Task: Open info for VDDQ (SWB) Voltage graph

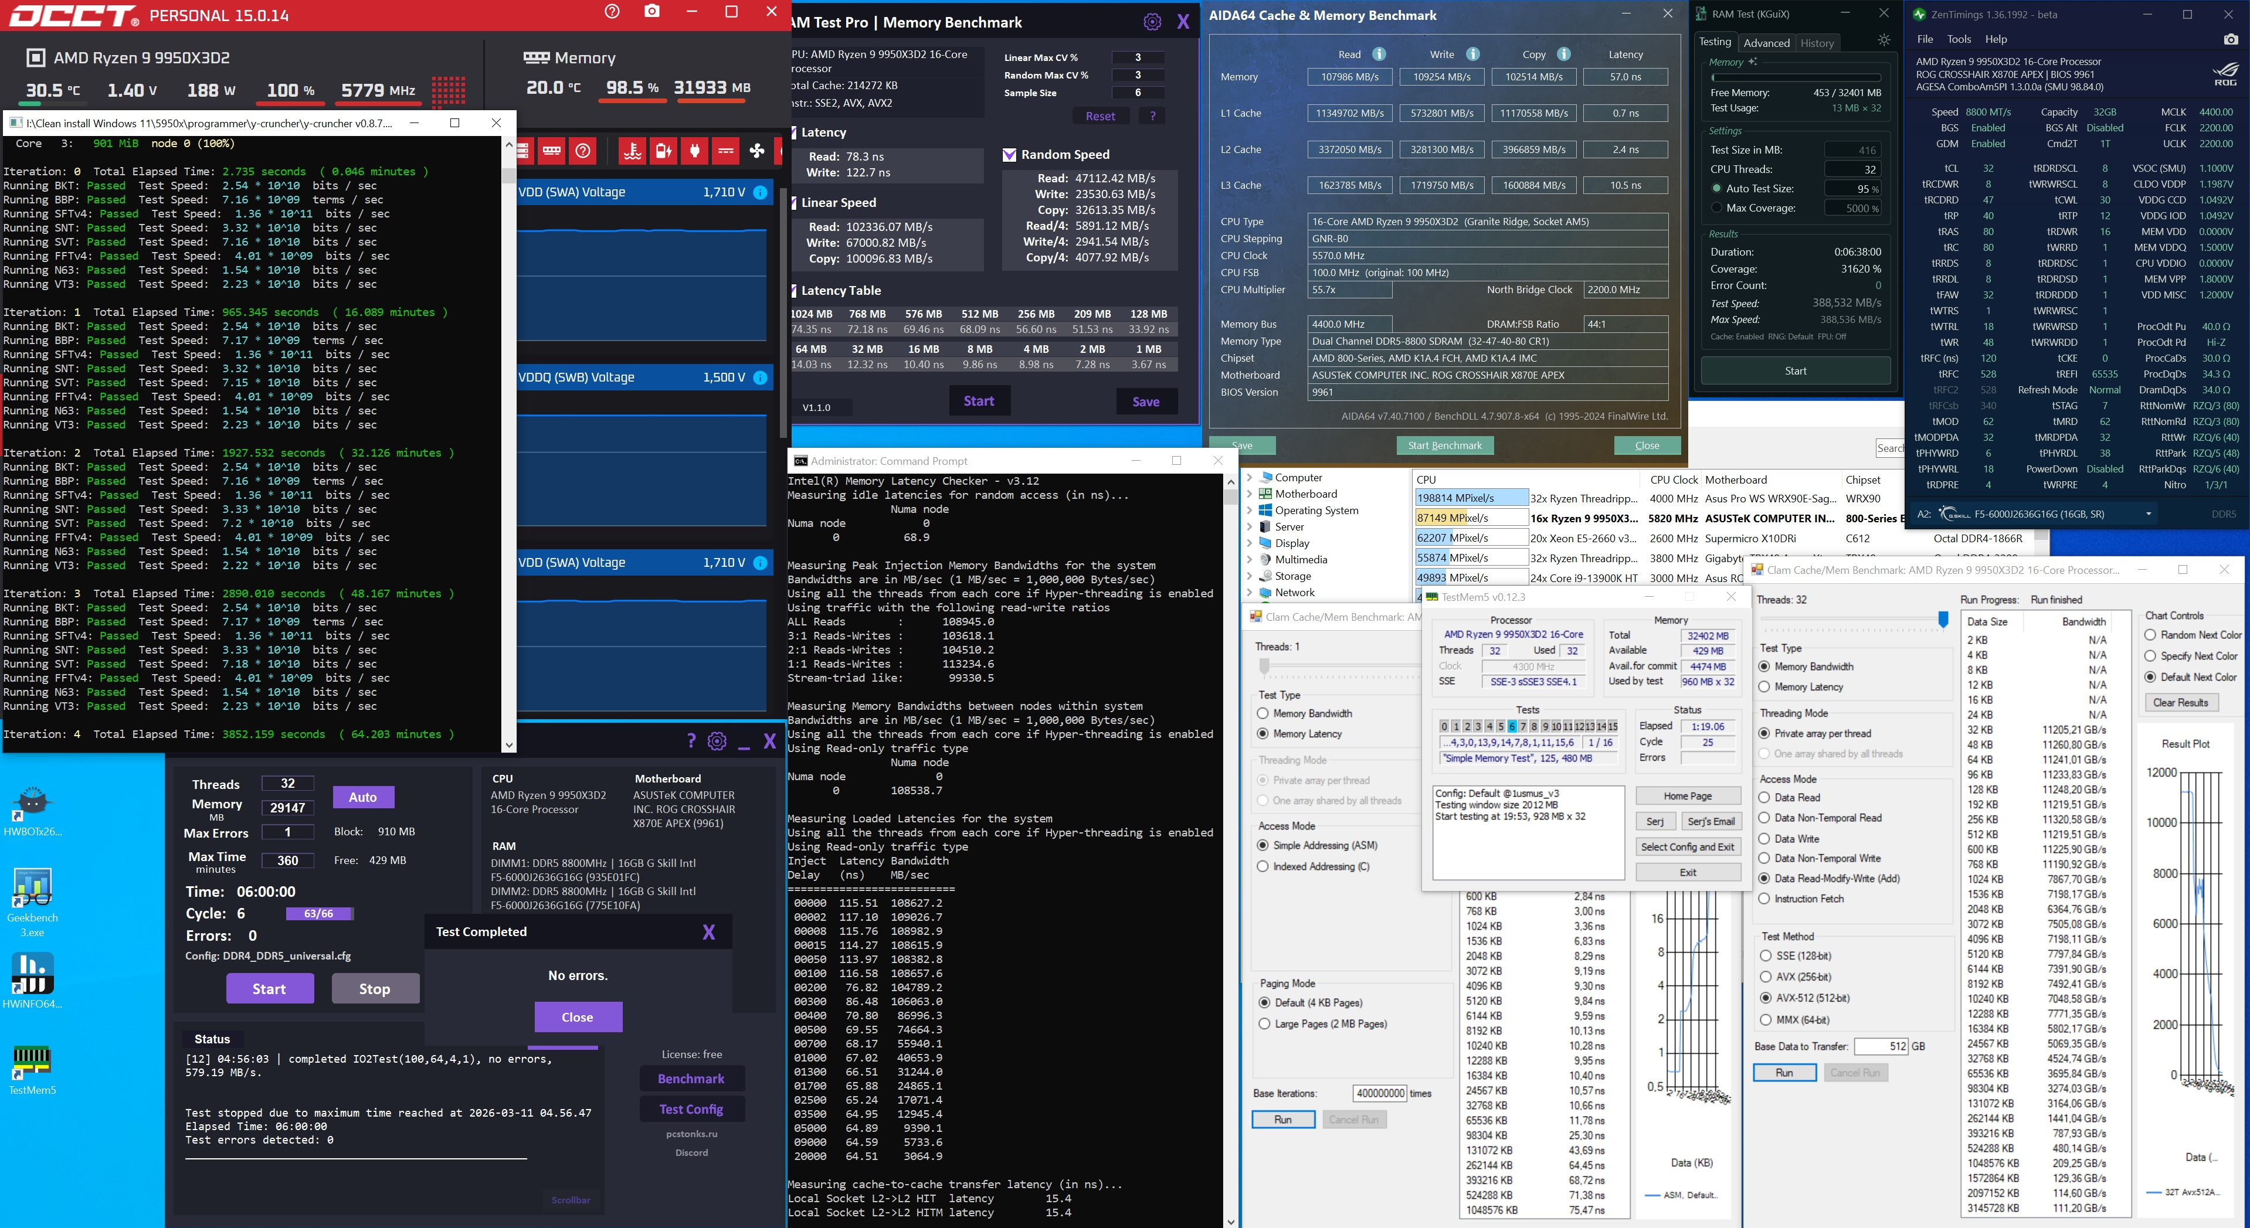Action: pos(760,377)
